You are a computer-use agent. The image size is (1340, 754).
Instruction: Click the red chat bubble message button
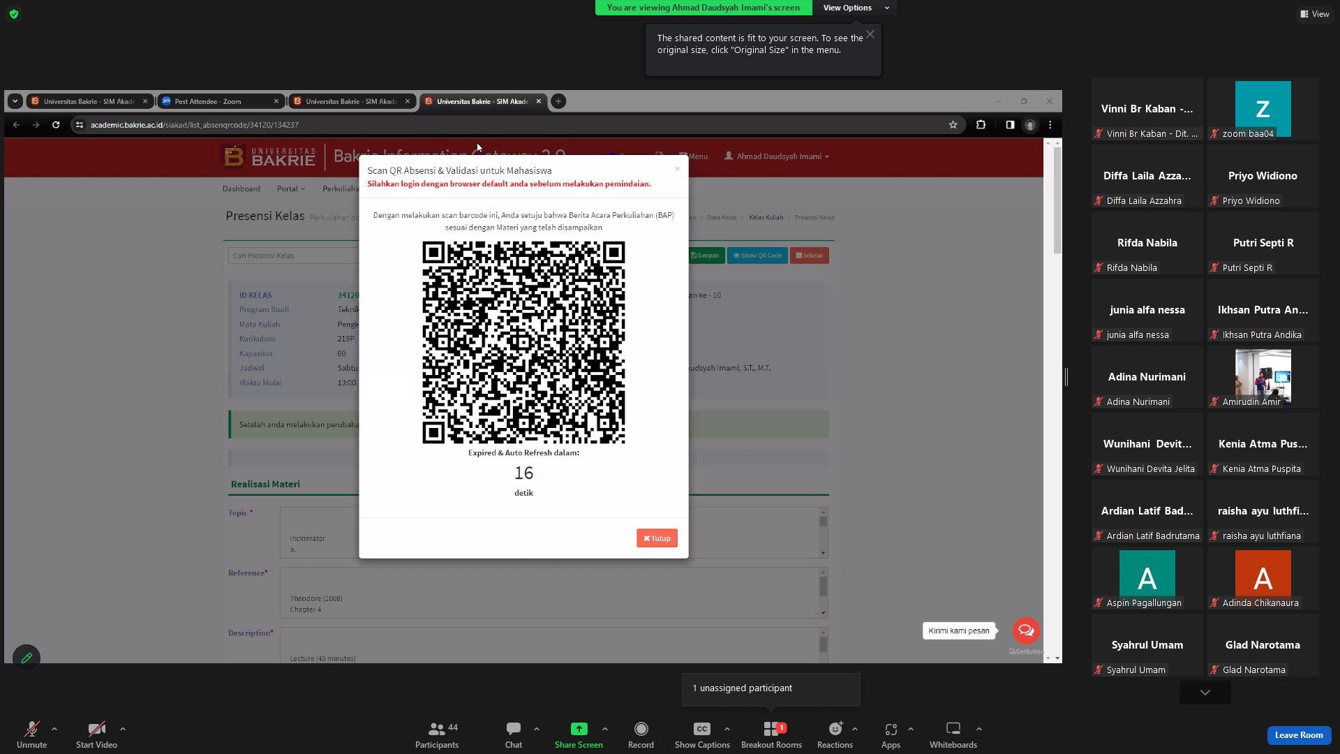[1026, 630]
